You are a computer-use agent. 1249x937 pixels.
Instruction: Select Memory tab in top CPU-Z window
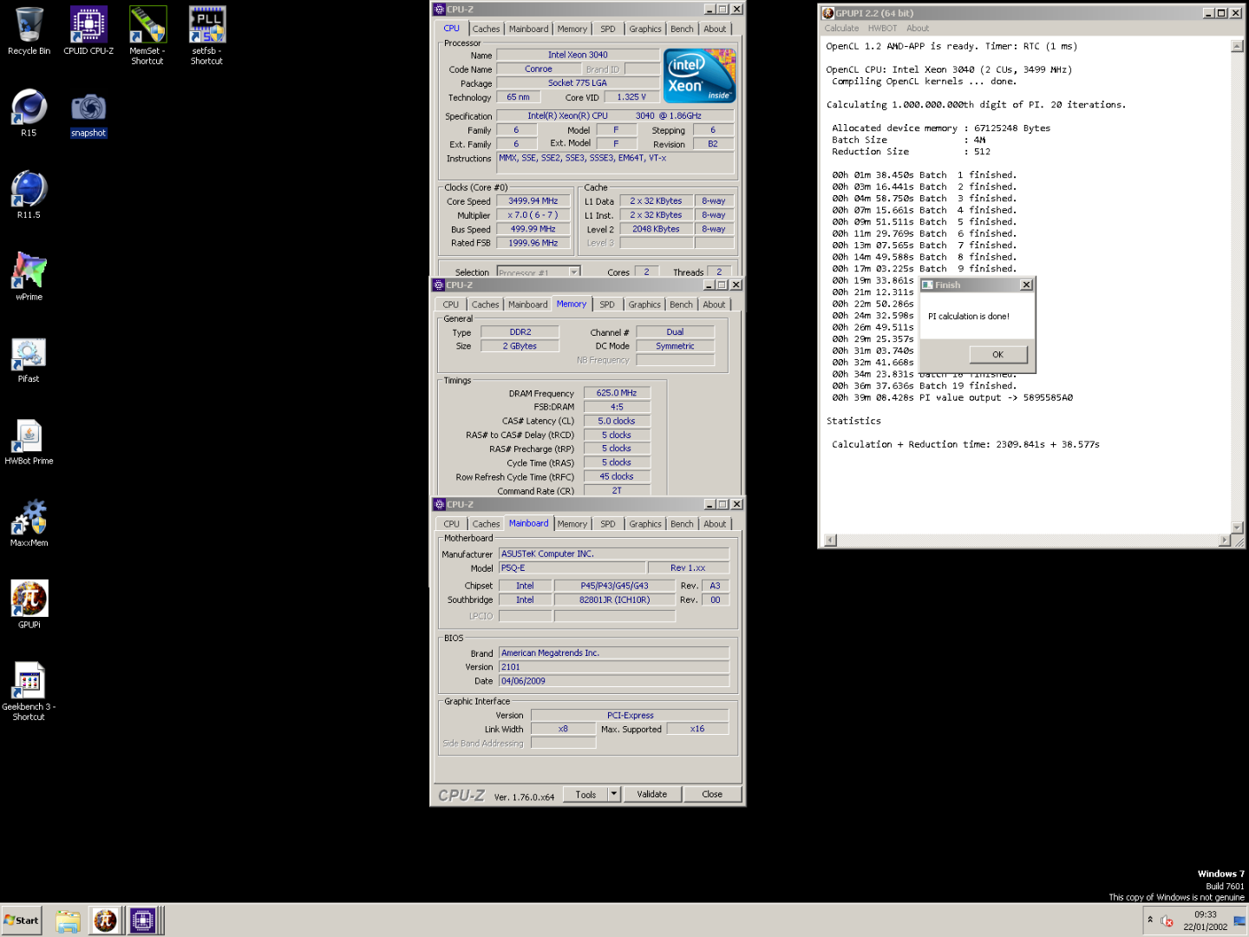point(572,29)
